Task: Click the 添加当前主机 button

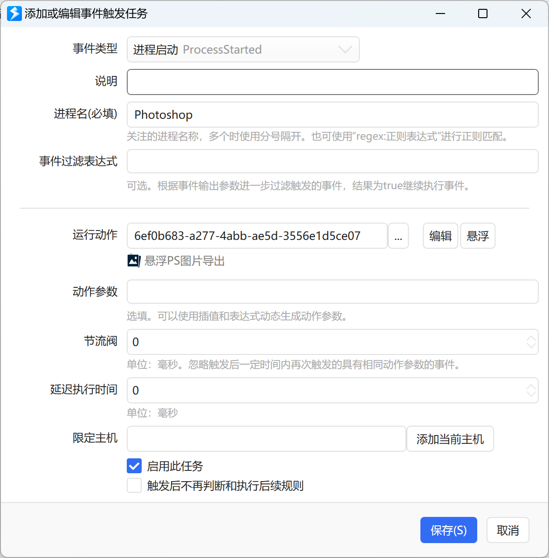Action: click(x=450, y=439)
